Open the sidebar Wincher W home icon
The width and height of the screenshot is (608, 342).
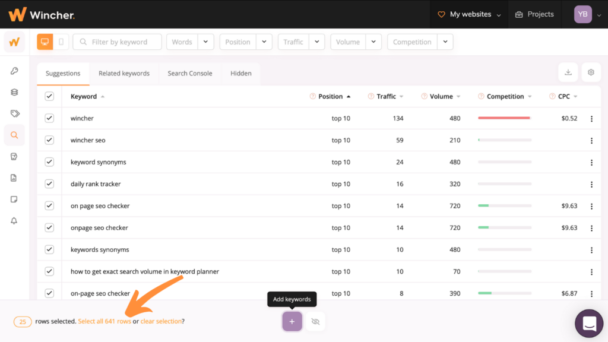(14, 42)
